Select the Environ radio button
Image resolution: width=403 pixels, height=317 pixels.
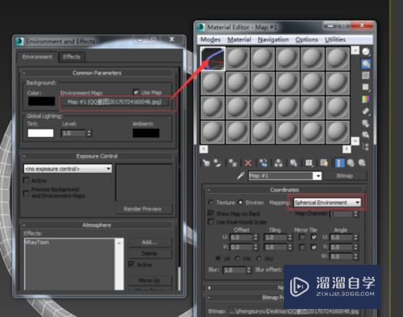tap(240, 202)
